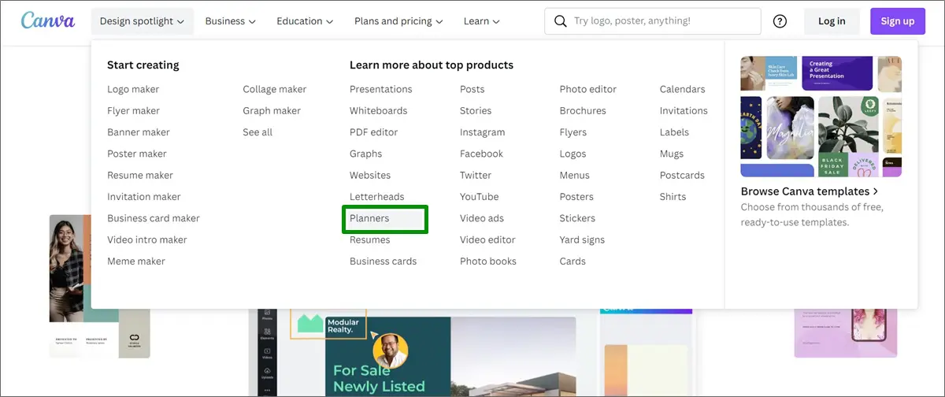Screen dimensions: 945x397
Task: Select Banner maker
Action: pyautogui.click(x=139, y=132)
